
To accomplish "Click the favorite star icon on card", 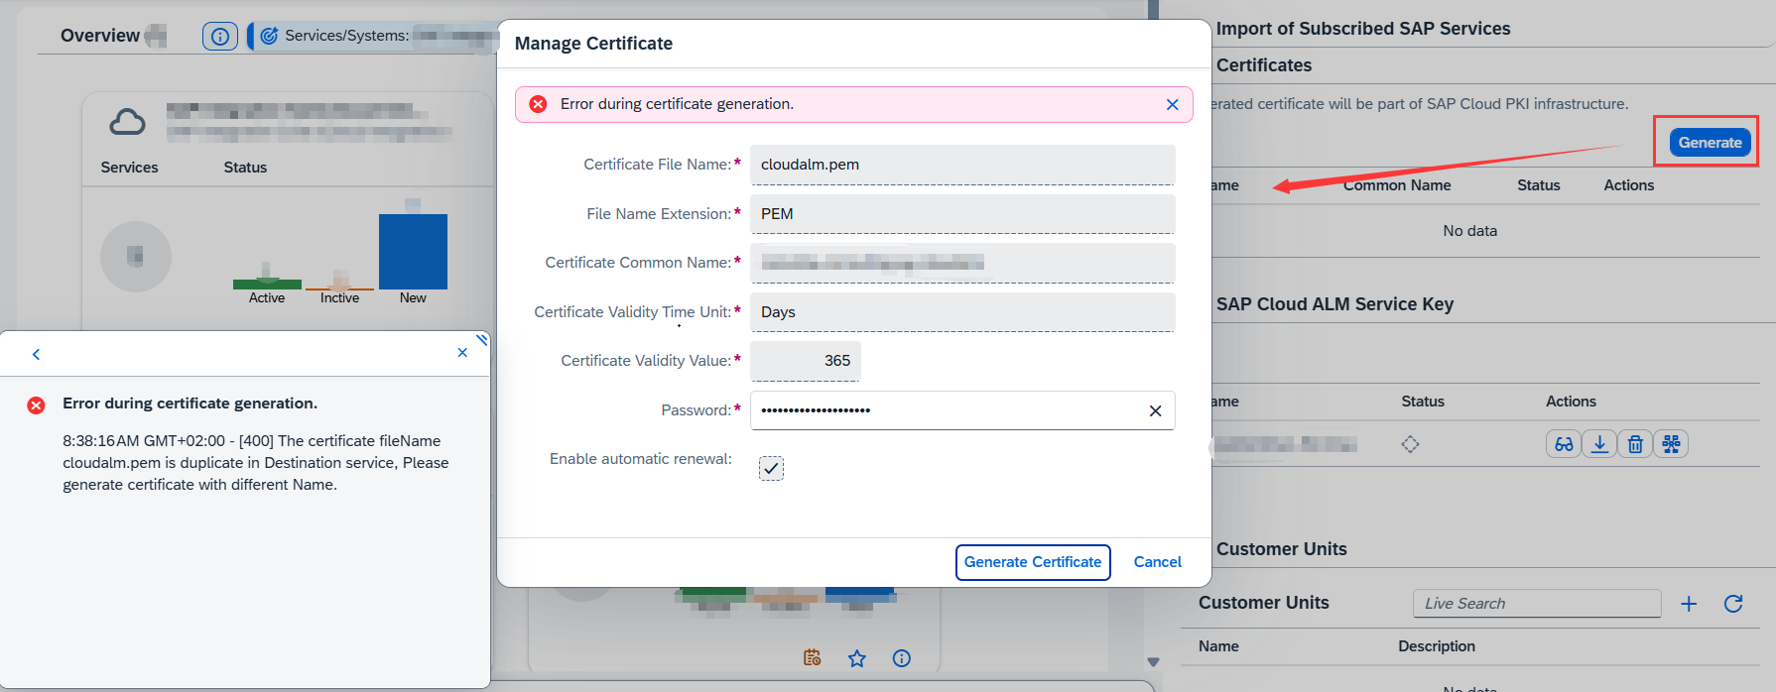I will tap(857, 658).
